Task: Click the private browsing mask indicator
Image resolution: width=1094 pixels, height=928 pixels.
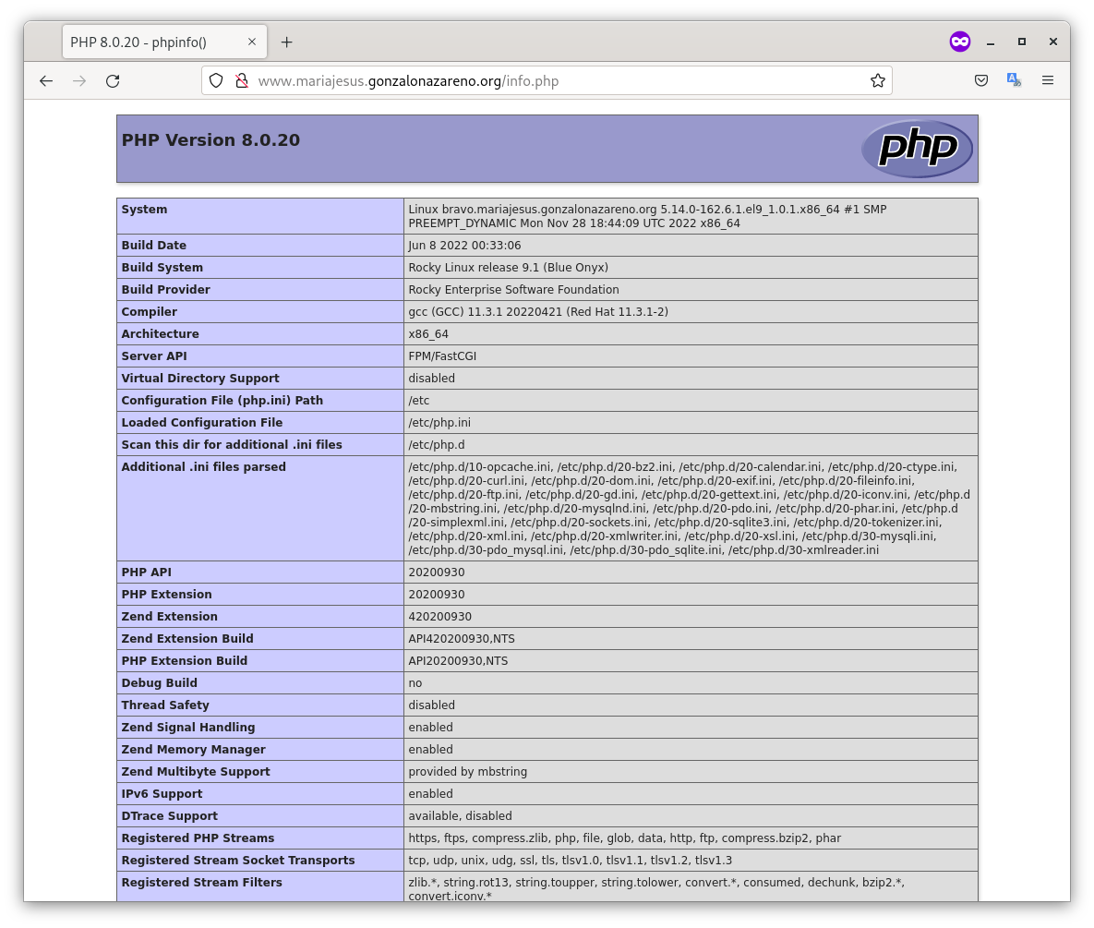Action: pyautogui.click(x=960, y=42)
